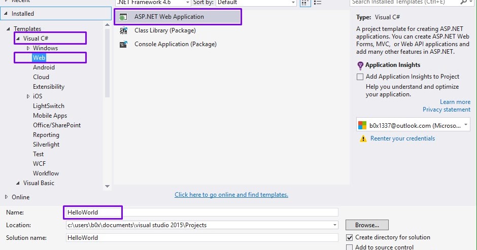Select the Extensibility category

pyautogui.click(x=49, y=87)
